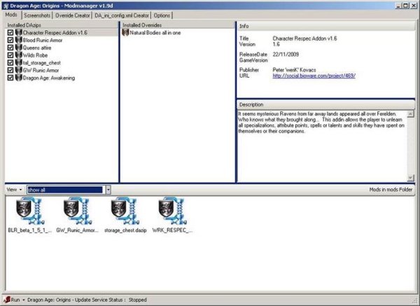Open the View dropdown menu
The height and width of the screenshot is (306, 420).
coord(14,190)
